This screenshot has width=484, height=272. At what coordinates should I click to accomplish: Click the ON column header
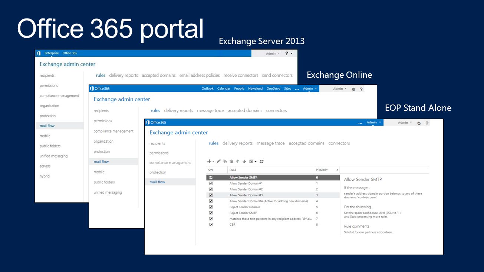(x=217, y=170)
